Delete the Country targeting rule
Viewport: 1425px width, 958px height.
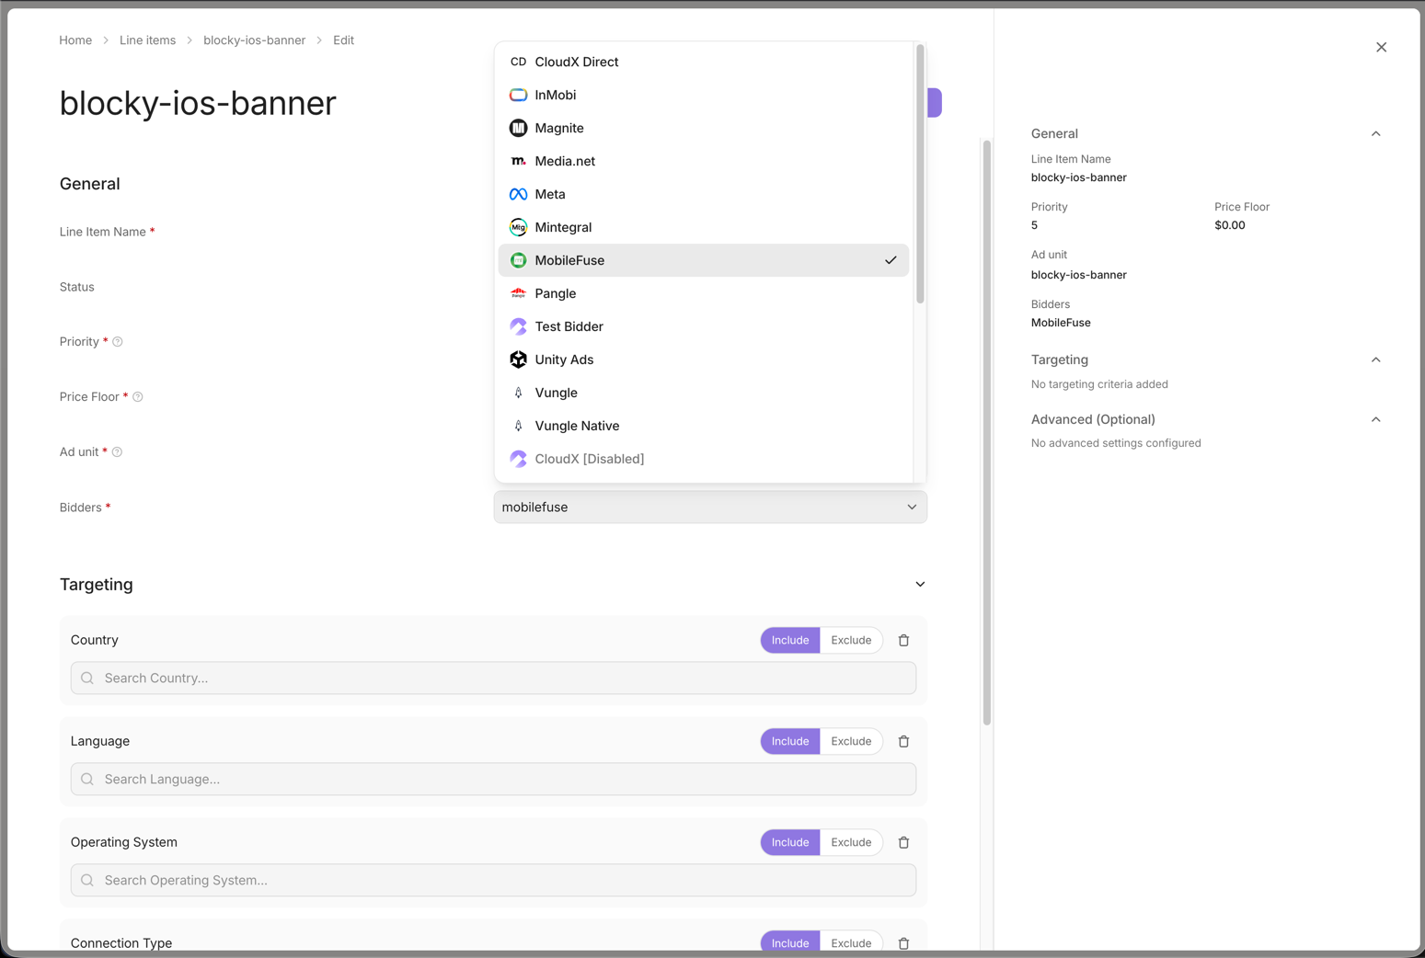(903, 640)
